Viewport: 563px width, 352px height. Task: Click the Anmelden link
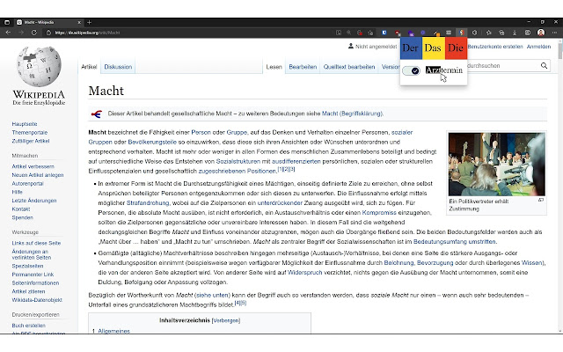pyautogui.click(x=538, y=47)
